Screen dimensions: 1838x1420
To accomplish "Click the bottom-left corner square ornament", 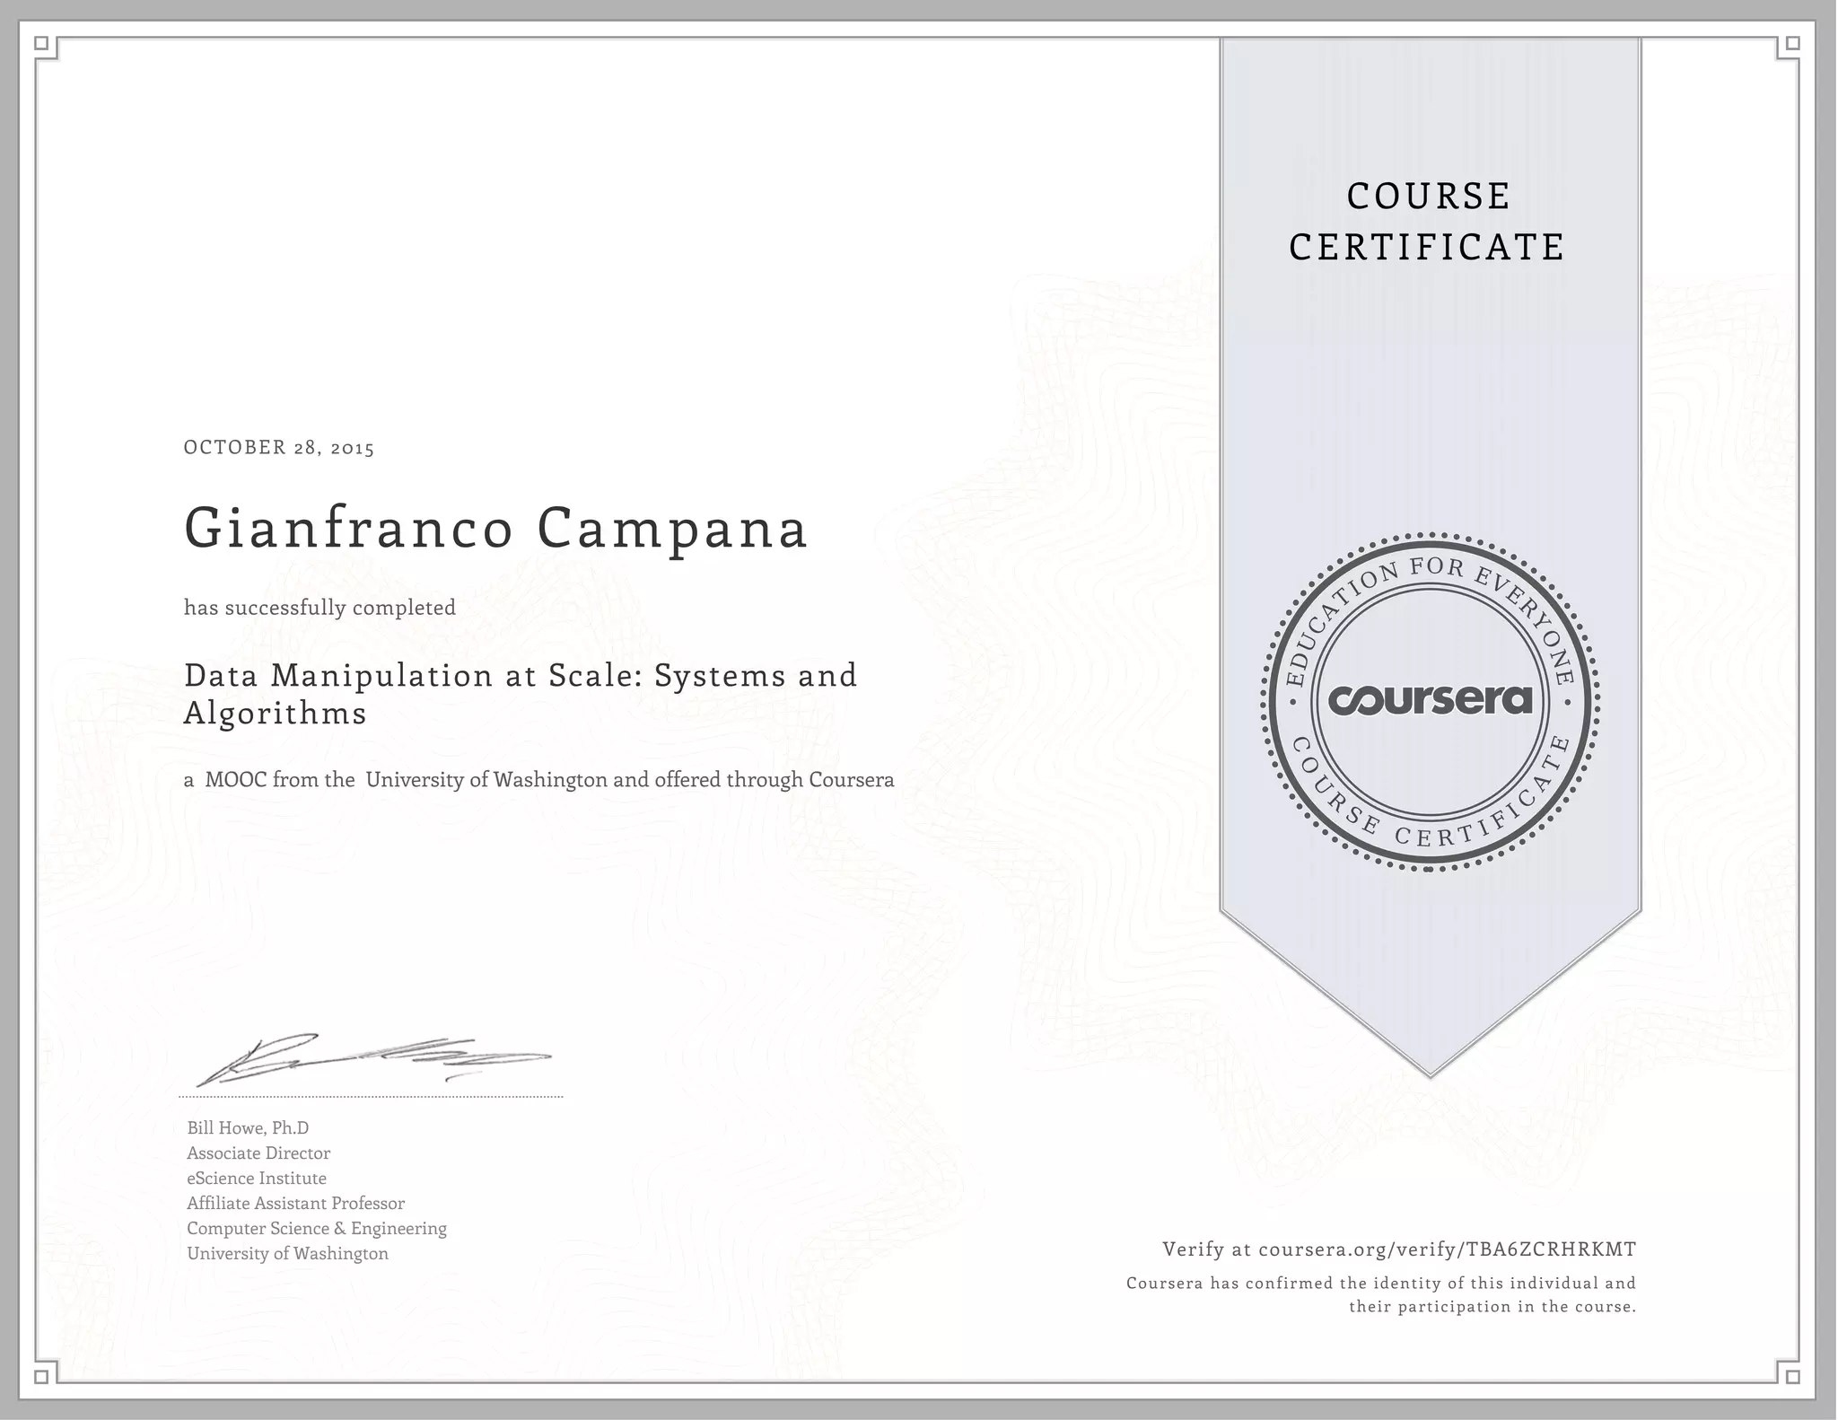I will coord(41,1377).
